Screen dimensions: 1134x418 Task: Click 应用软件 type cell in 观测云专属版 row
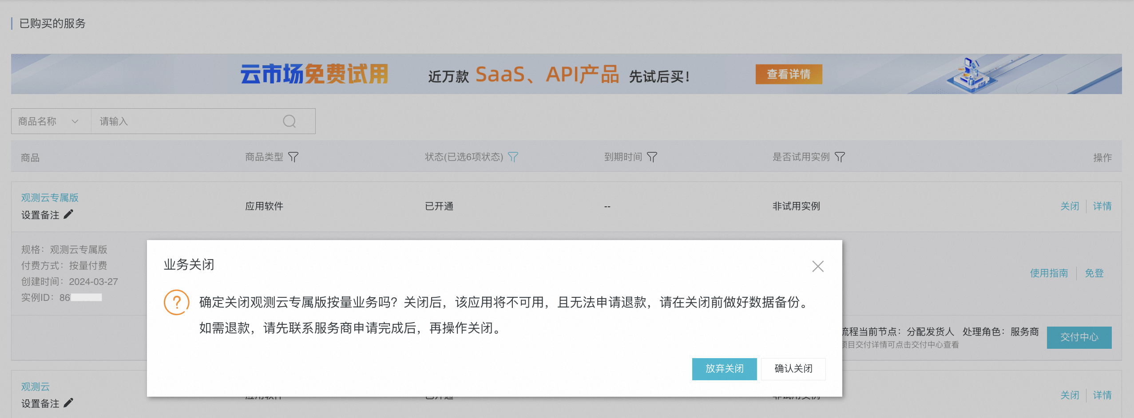[x=264, y=206]
